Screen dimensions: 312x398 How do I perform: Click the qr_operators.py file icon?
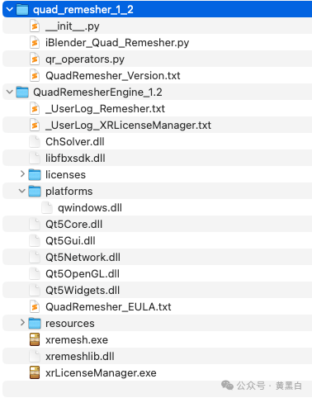[x=35, y=59]
